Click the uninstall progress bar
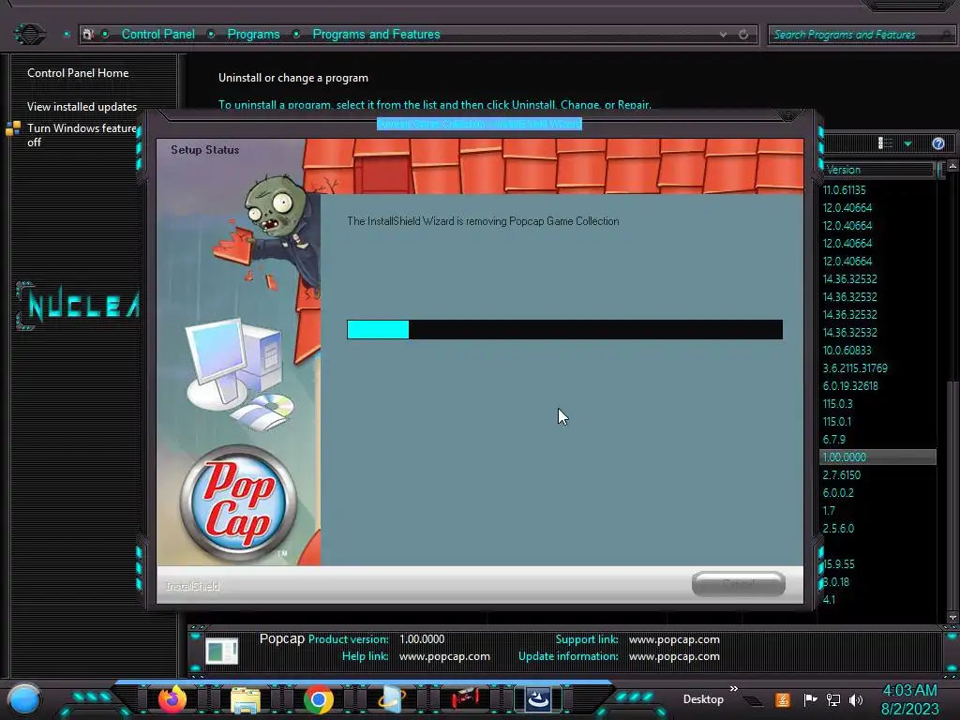Screen dimensions: 960x720 (564, 329)
